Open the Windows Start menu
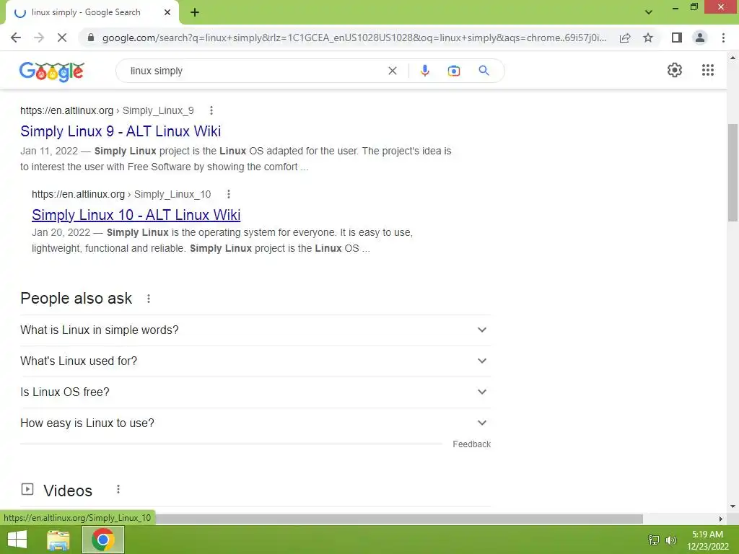The image size is (739, 554). click(x=17, y=540)
